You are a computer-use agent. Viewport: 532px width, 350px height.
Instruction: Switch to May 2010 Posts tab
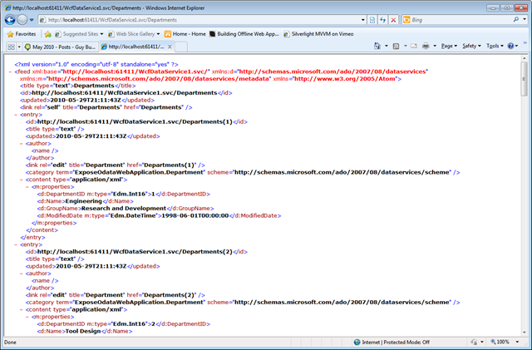click(x=61, y=47)
